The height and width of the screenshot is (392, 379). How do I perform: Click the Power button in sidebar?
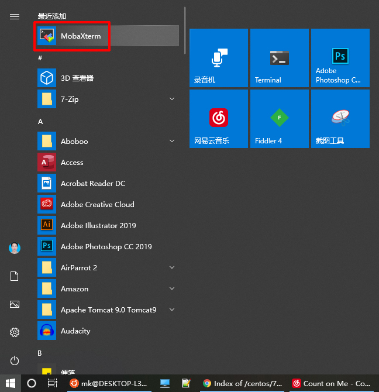point(15,360)
